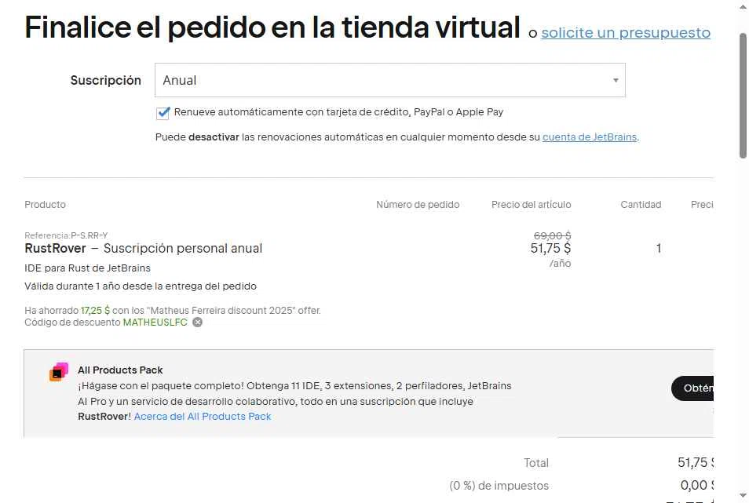
Task: Click the crossed-out price 69,00 $
Action: 552,235
